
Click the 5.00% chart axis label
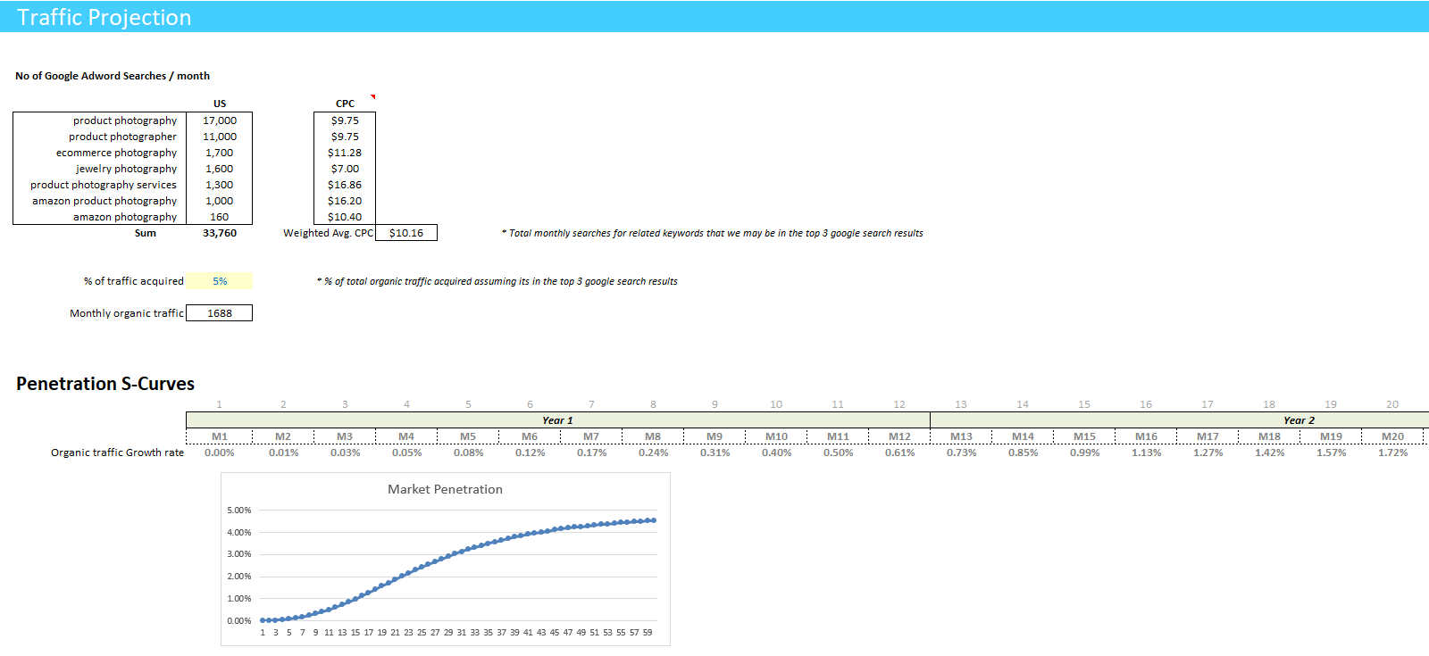[x=239, y=511]
